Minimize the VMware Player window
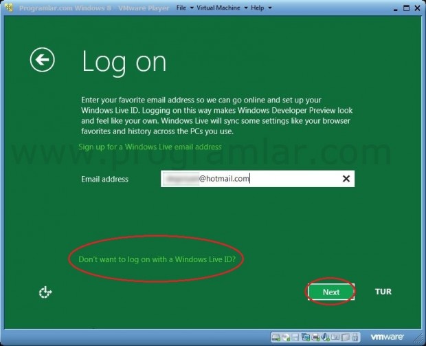The image size is (426, 346). [395, 9]
